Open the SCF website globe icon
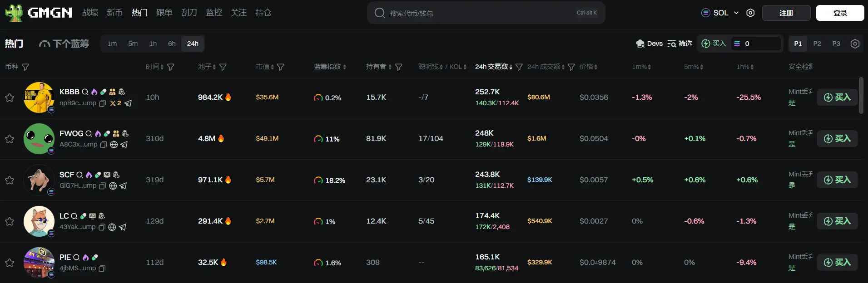This screenshot has width=868, height=283. click(x=113, y=186)
